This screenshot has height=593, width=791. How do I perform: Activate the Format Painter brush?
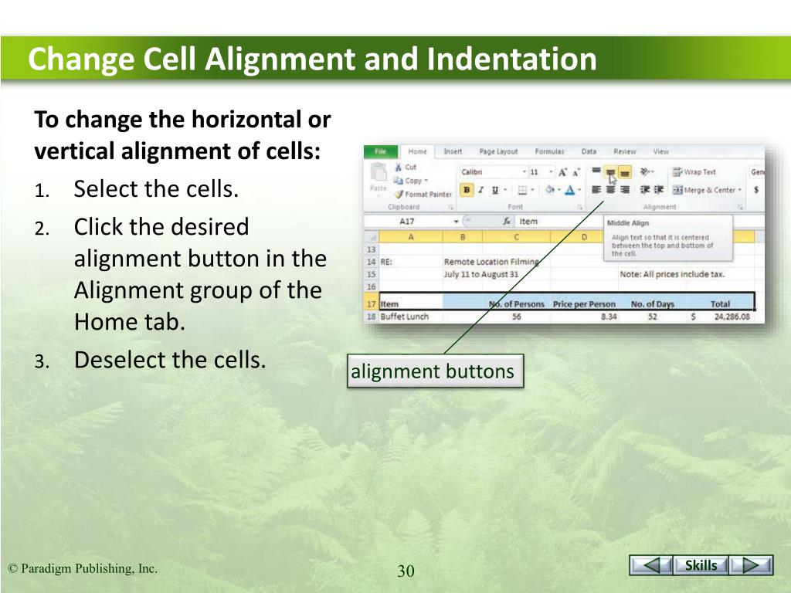[423, 194]
